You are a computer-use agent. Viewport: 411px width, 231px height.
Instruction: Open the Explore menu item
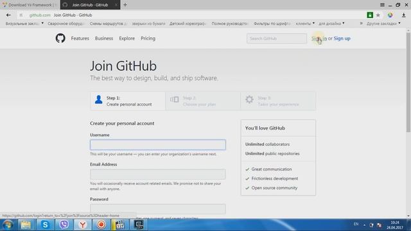click(x=127, y=38)
